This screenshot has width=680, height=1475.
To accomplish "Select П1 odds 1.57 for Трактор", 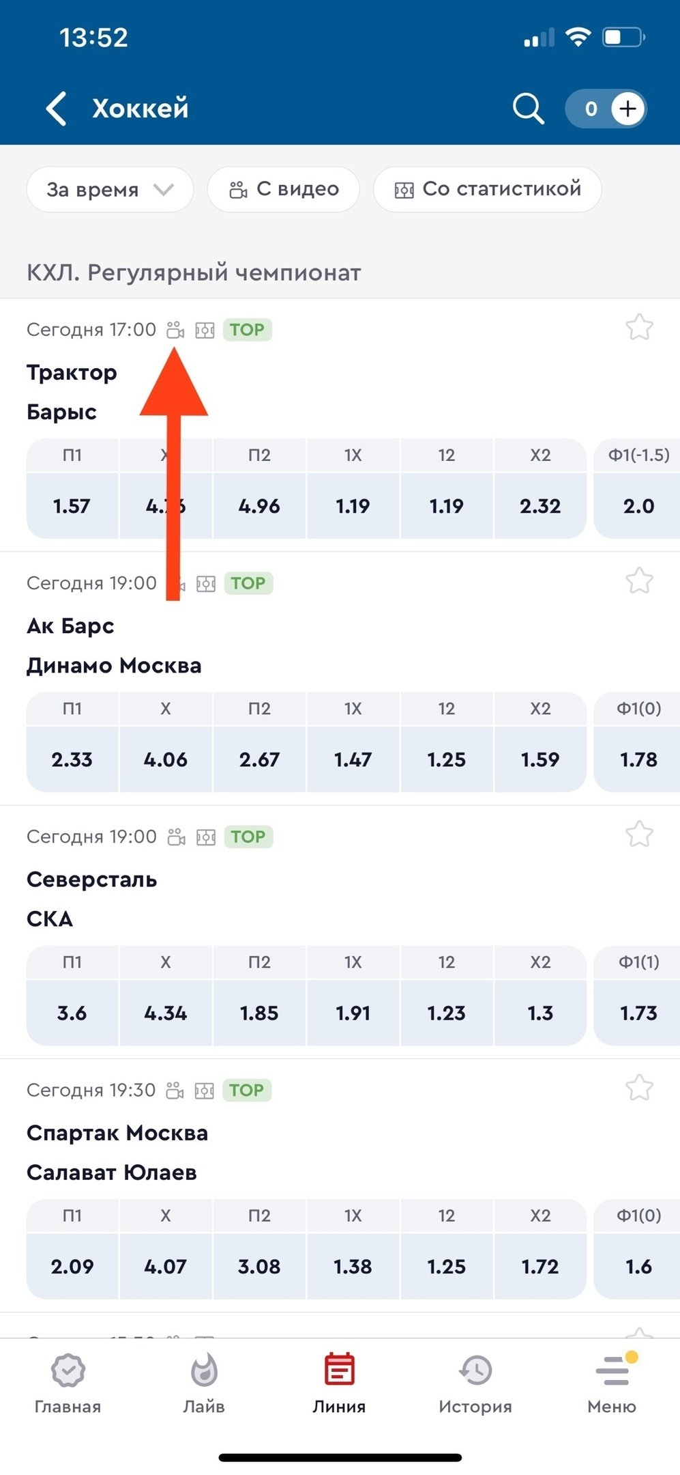I will pos(72,506).
